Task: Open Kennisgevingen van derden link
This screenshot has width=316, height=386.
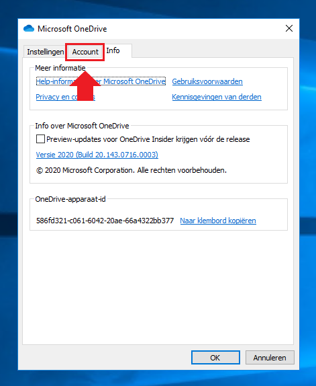Action: 217,97
